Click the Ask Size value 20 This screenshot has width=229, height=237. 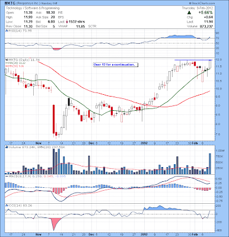[x=53, y=17]
